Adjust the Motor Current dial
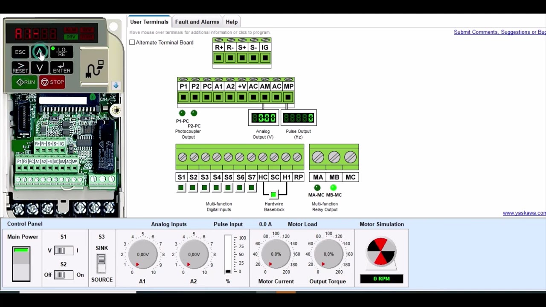The height and width of the screenshot is (307, 546). [x=276, y=254]
